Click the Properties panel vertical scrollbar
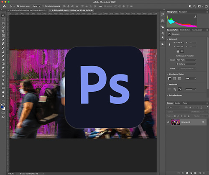Image resolution: width=209 pixels, height=175 pixels. tap(208, 63)
